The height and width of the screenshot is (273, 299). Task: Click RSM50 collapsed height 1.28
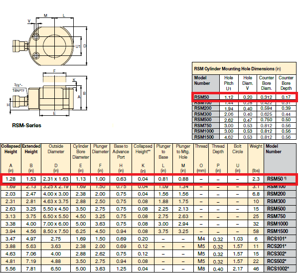(x=10, y=179)
